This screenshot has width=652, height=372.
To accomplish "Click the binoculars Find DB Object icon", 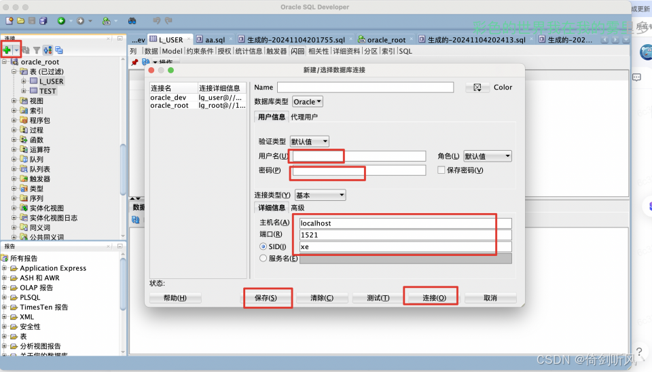I will pos(132,21).
